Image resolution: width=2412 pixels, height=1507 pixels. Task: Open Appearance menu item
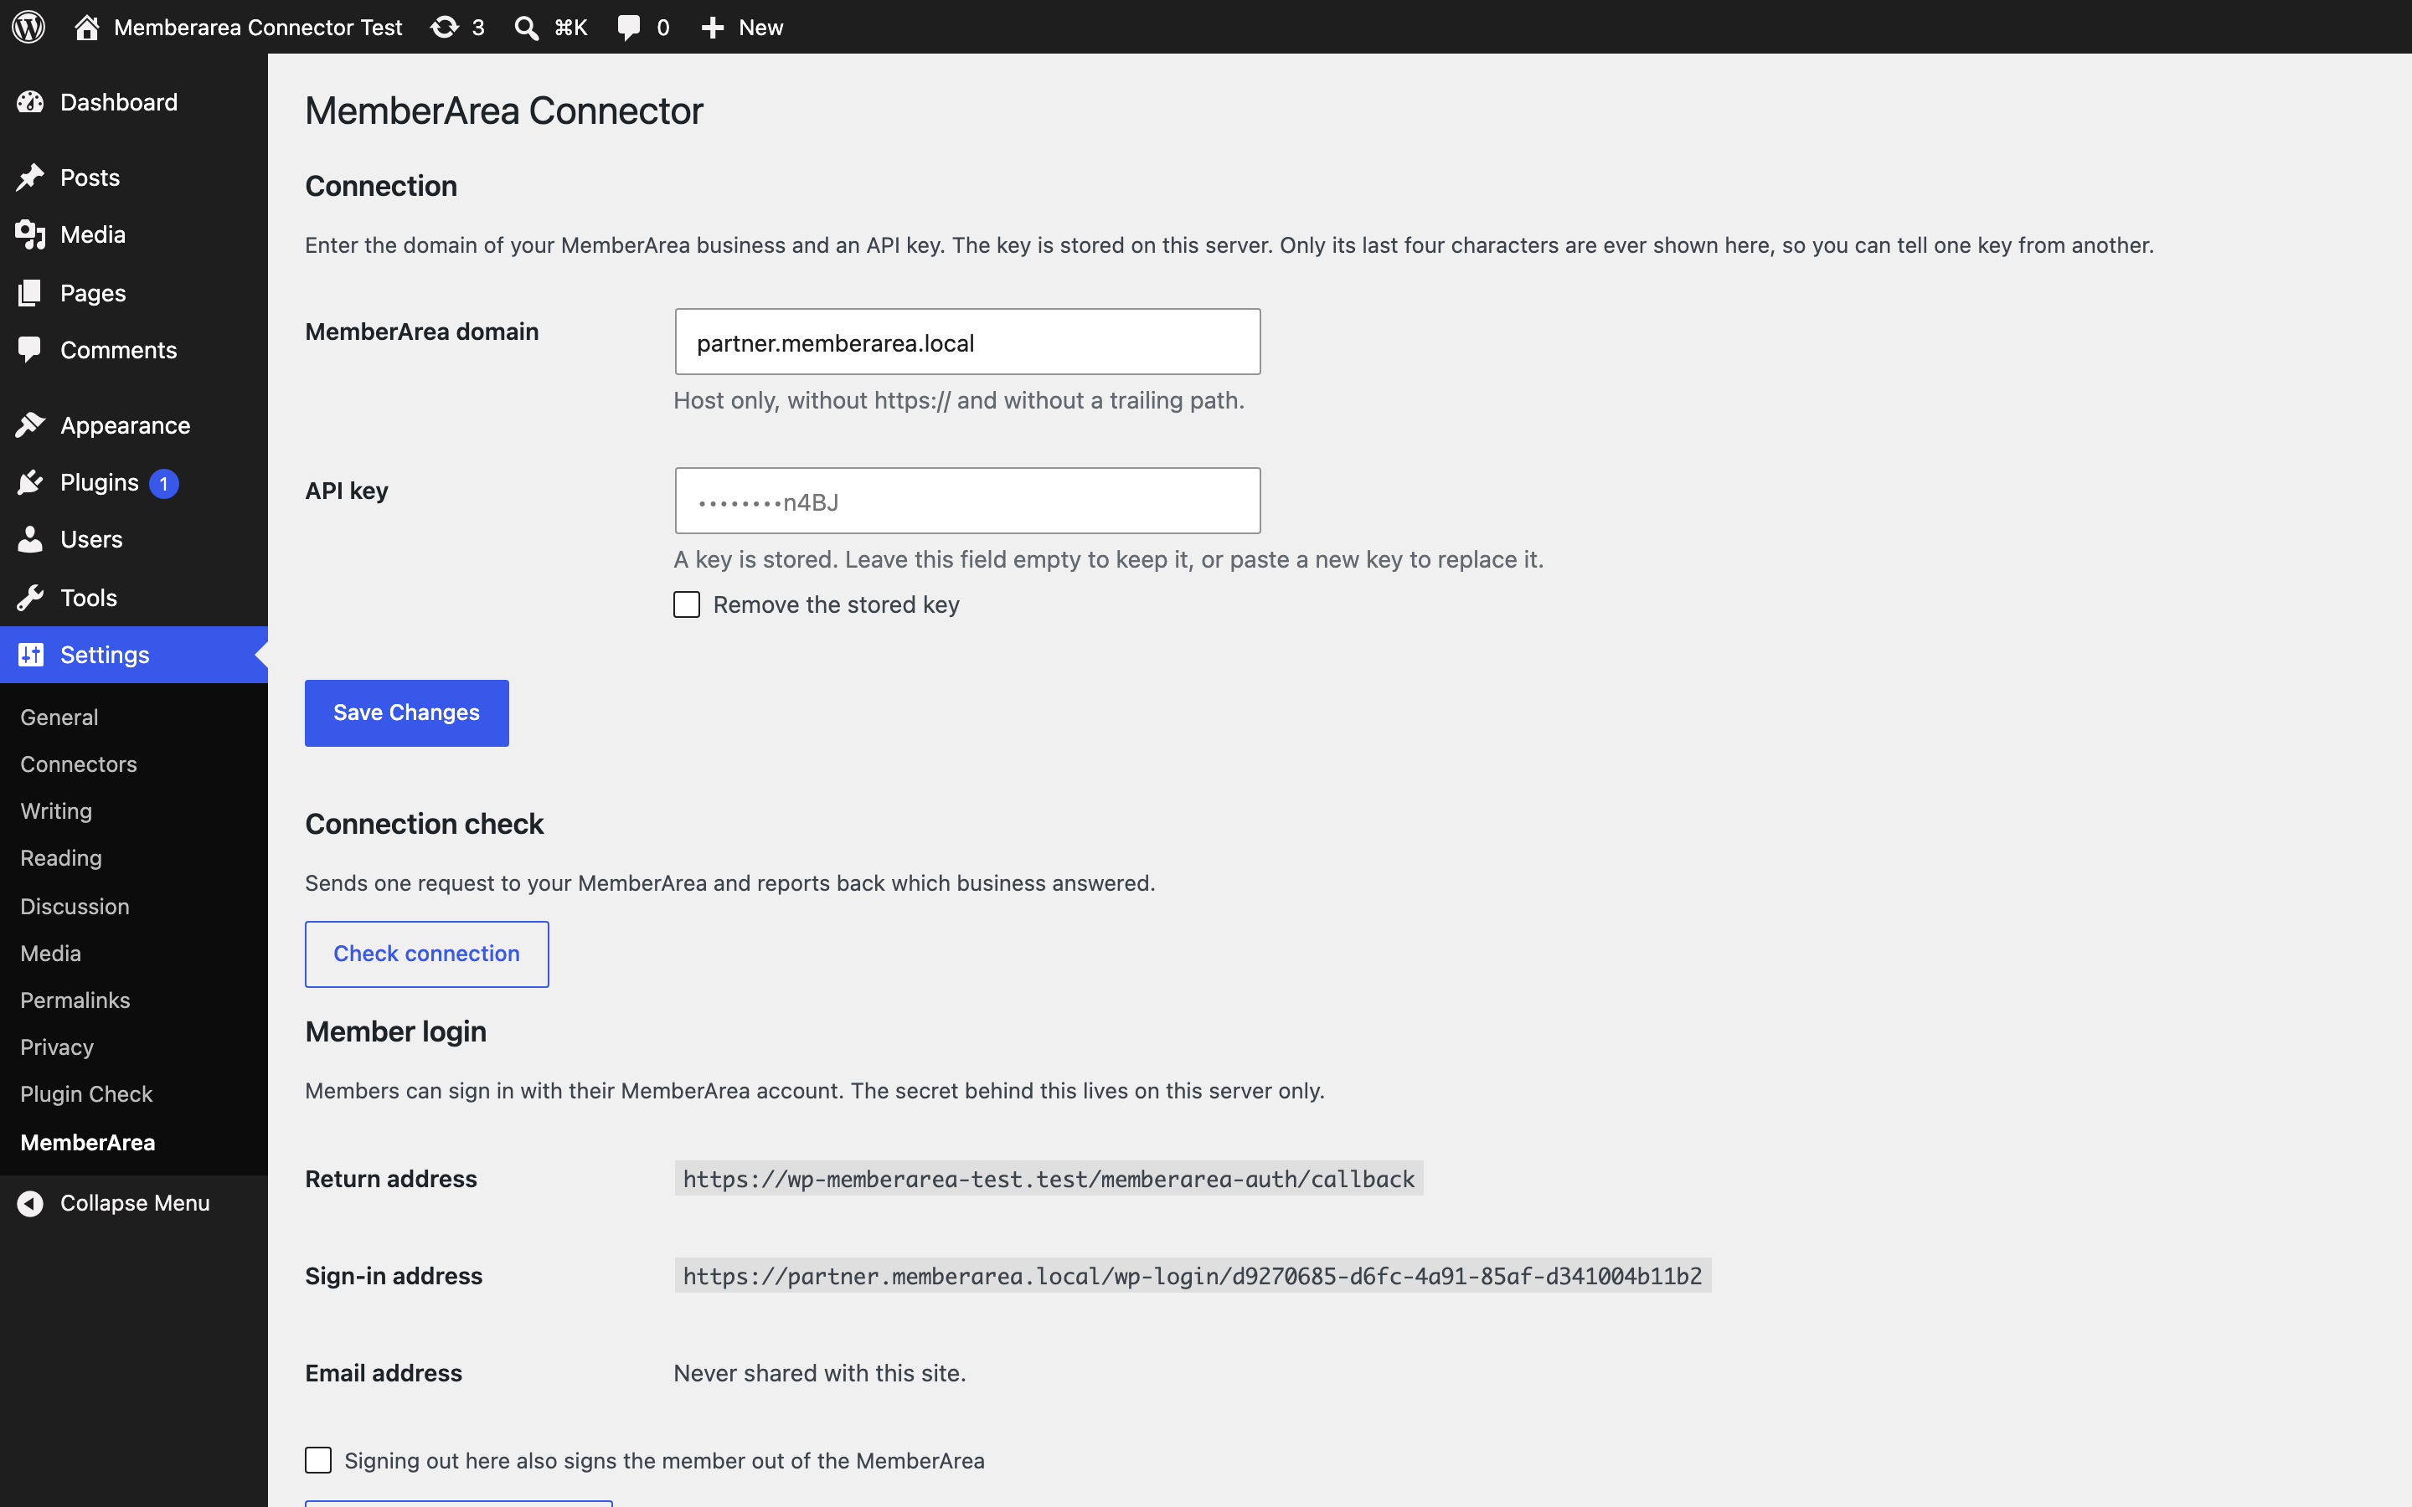[133, 424]
